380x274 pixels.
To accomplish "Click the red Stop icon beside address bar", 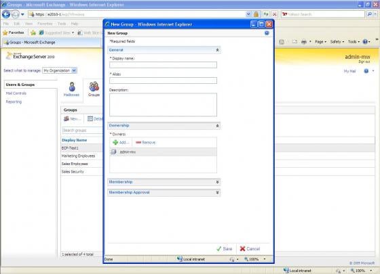I will pos(274,14).
